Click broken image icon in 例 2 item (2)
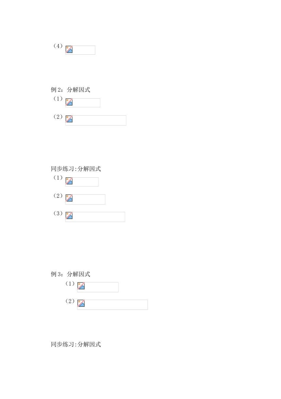 click(x=69, y=119)
